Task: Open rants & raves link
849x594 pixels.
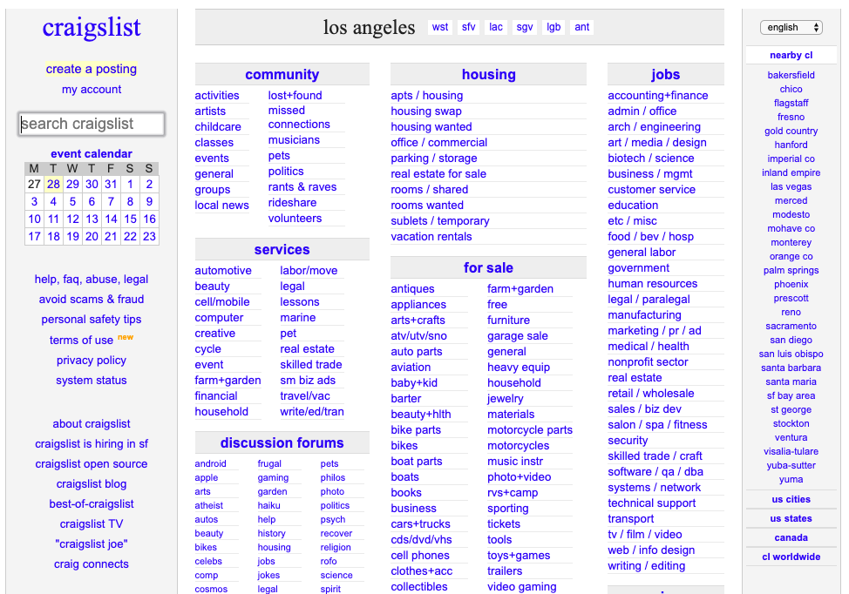Action: click(x=302, y=186)
